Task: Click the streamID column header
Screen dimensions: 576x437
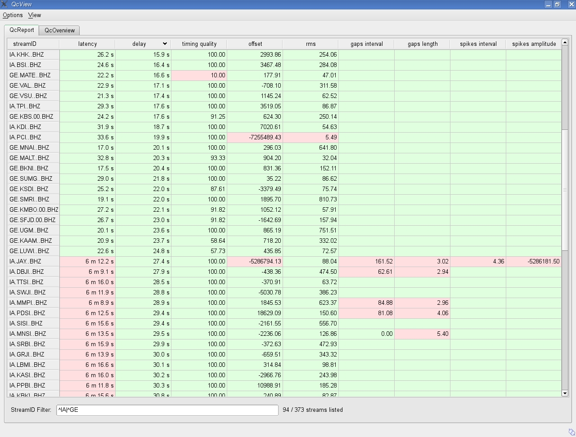Action: click(32, 44)
